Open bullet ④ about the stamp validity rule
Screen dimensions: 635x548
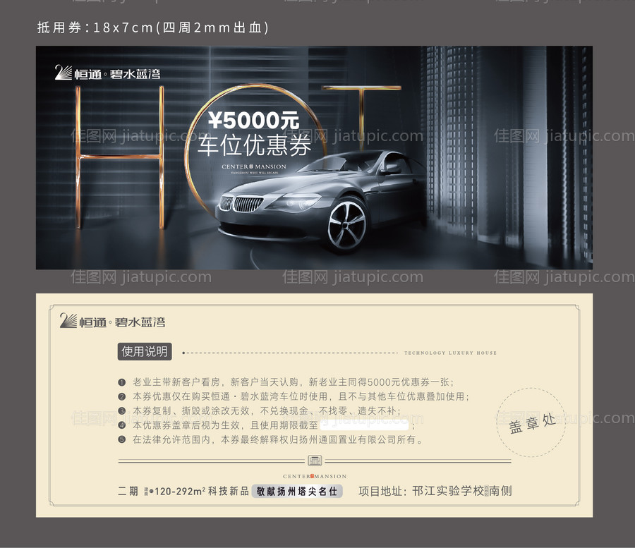pos(121,426)
